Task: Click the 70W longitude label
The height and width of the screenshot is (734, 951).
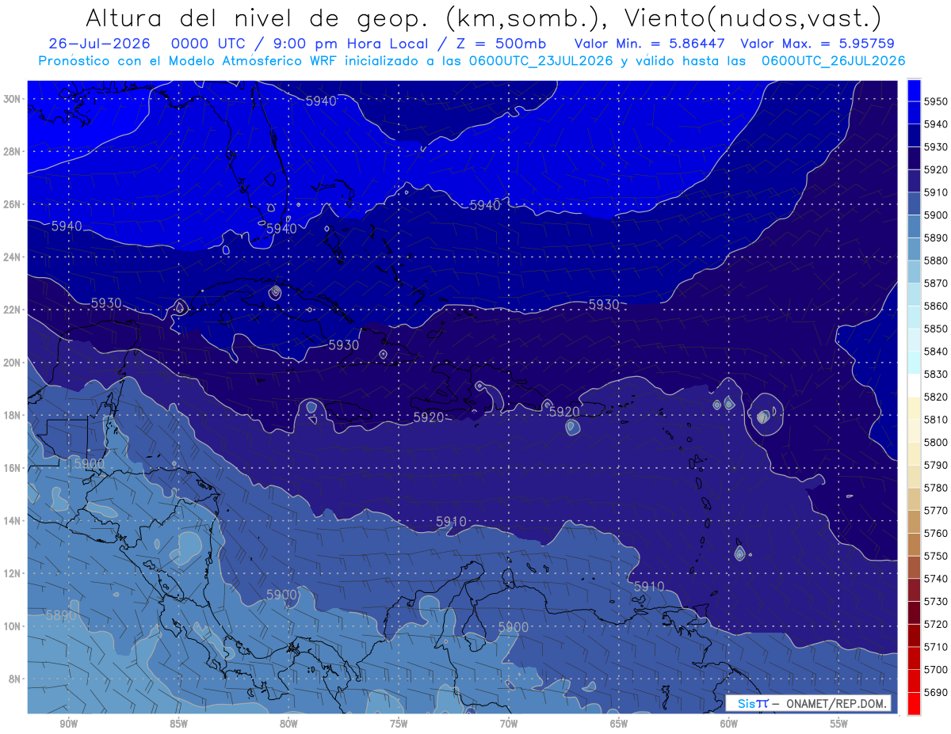Action: [x=509, y=723]
